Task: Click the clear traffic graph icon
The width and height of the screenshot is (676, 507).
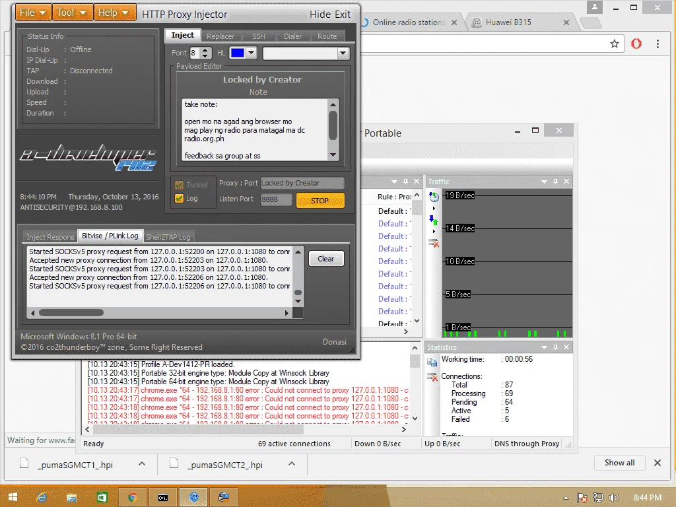Action: [434, 243]
